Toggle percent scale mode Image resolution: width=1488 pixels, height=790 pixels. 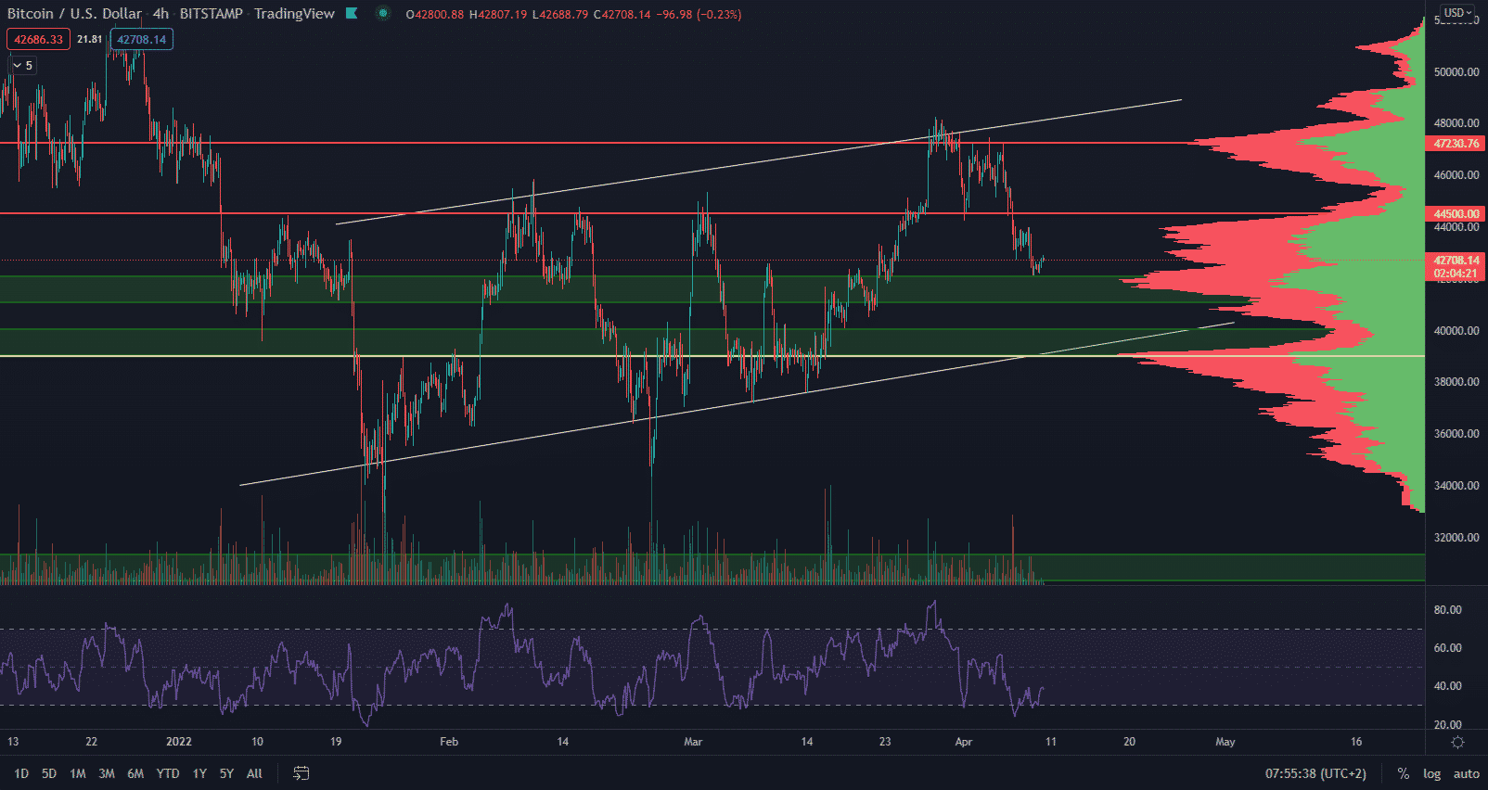(1403, 773)
